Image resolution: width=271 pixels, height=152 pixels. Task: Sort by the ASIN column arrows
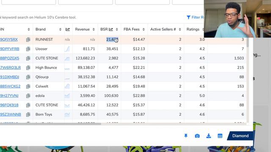[29, 30]
